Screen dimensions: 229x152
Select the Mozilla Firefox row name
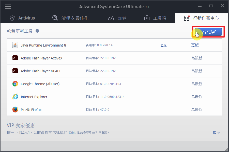[31, 110]
